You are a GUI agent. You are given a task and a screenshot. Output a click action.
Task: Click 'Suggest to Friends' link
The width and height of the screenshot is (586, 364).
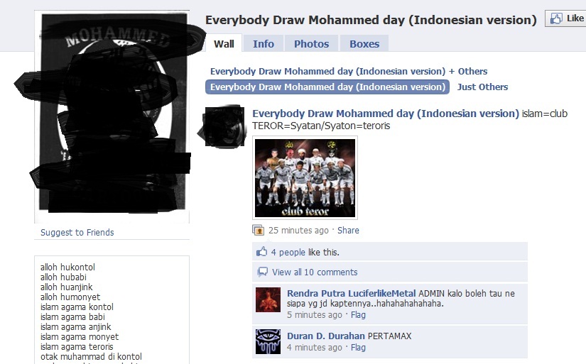tap(77, 233)
